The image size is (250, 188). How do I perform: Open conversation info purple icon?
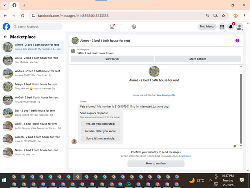(237, 41)
